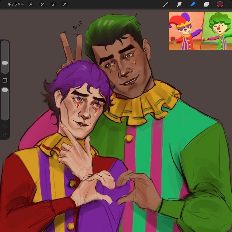Image resolution: width=232 pixels, height=232 pixels.
Task: Select the Brush paint tool
Action: pos(166,4)
